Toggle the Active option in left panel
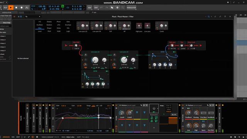 click(x=2, y=29)
